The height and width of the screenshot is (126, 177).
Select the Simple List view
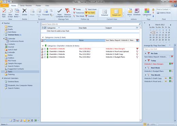[116, 13]
